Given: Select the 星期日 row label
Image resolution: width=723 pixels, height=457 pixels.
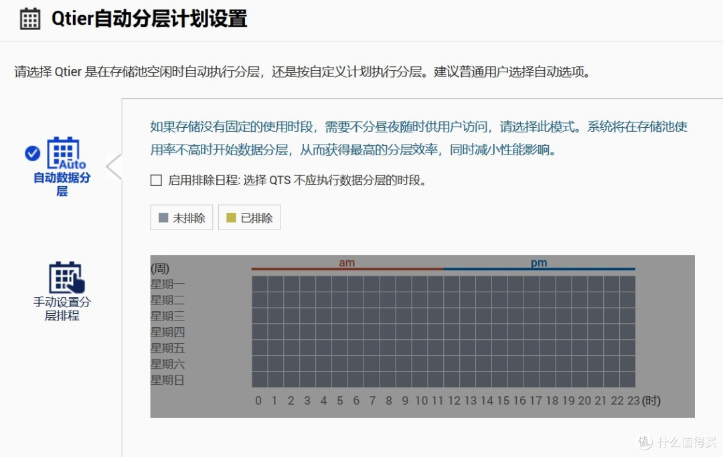Looking at the screenshot, I should [167, 380].
